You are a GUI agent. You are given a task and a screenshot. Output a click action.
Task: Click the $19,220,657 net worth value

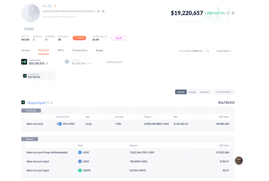point(187,13)
